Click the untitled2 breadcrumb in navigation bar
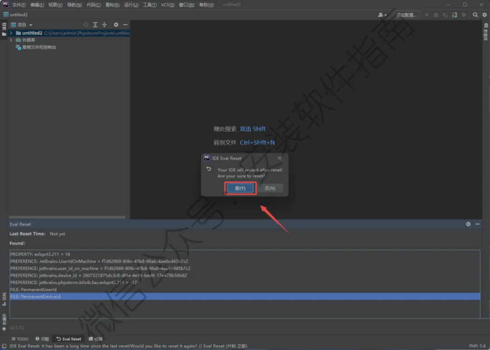 15,14
